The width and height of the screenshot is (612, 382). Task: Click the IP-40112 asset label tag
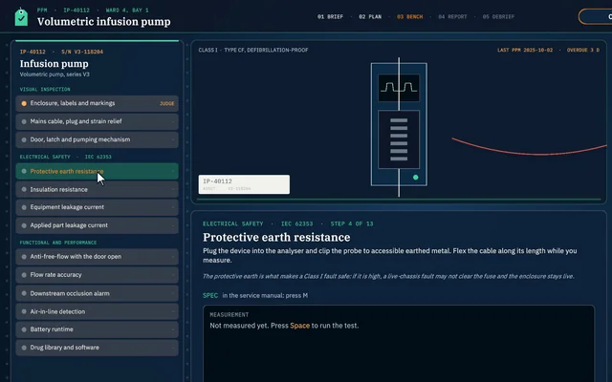244,184
